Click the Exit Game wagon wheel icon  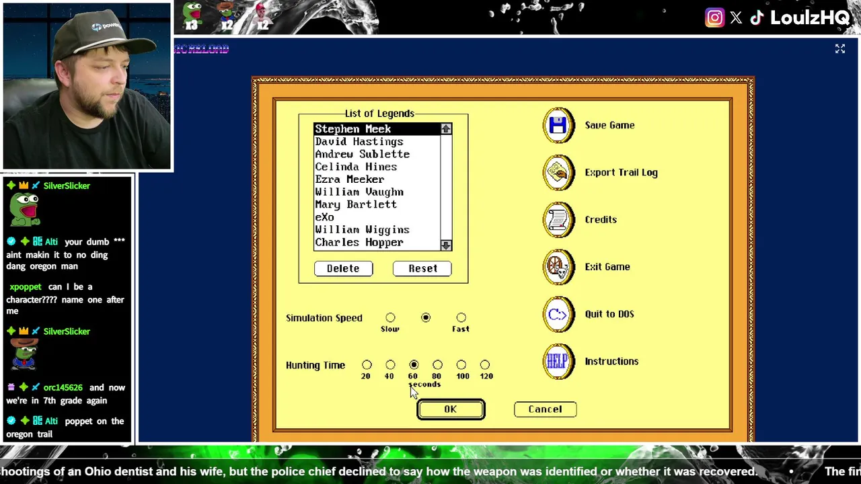pos(558,267)
